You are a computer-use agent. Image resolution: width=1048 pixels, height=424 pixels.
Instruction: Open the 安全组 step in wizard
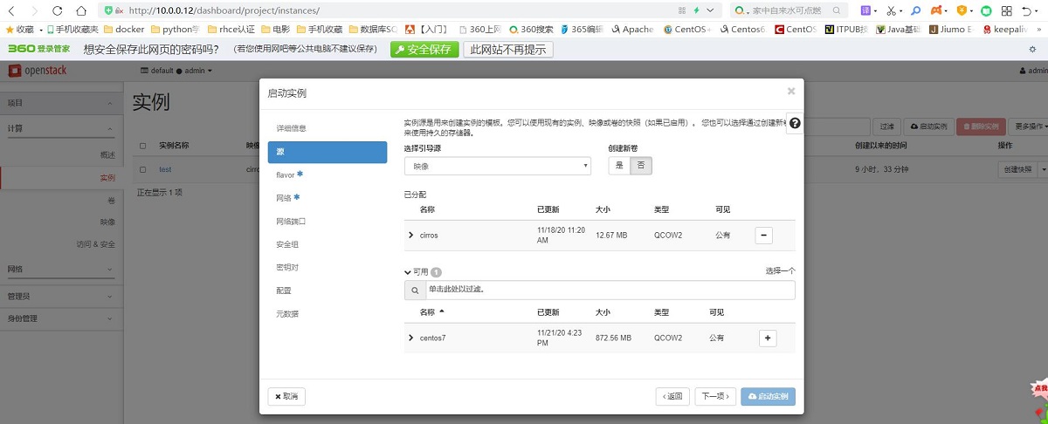[287, 244]
